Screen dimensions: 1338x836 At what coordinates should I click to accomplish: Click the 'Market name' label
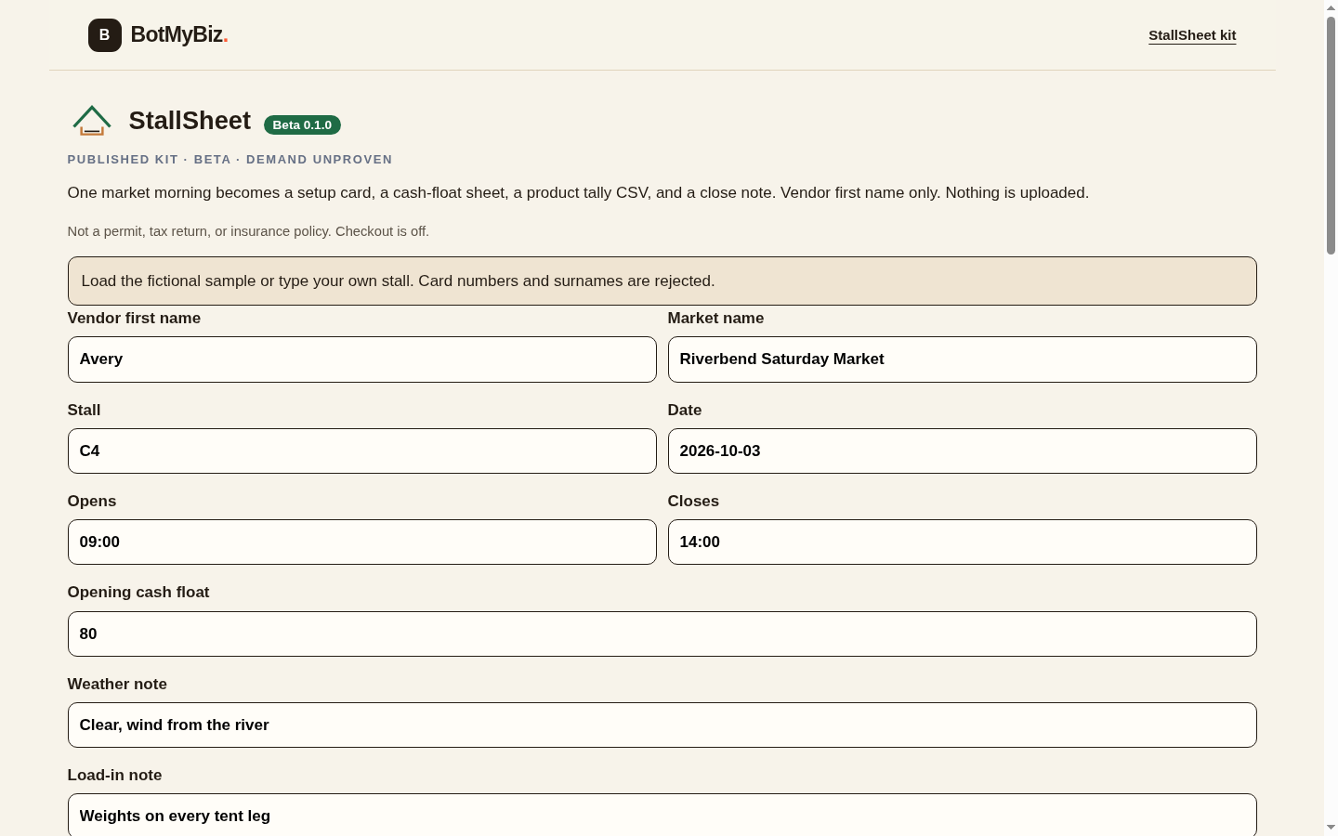coord(715,318)
